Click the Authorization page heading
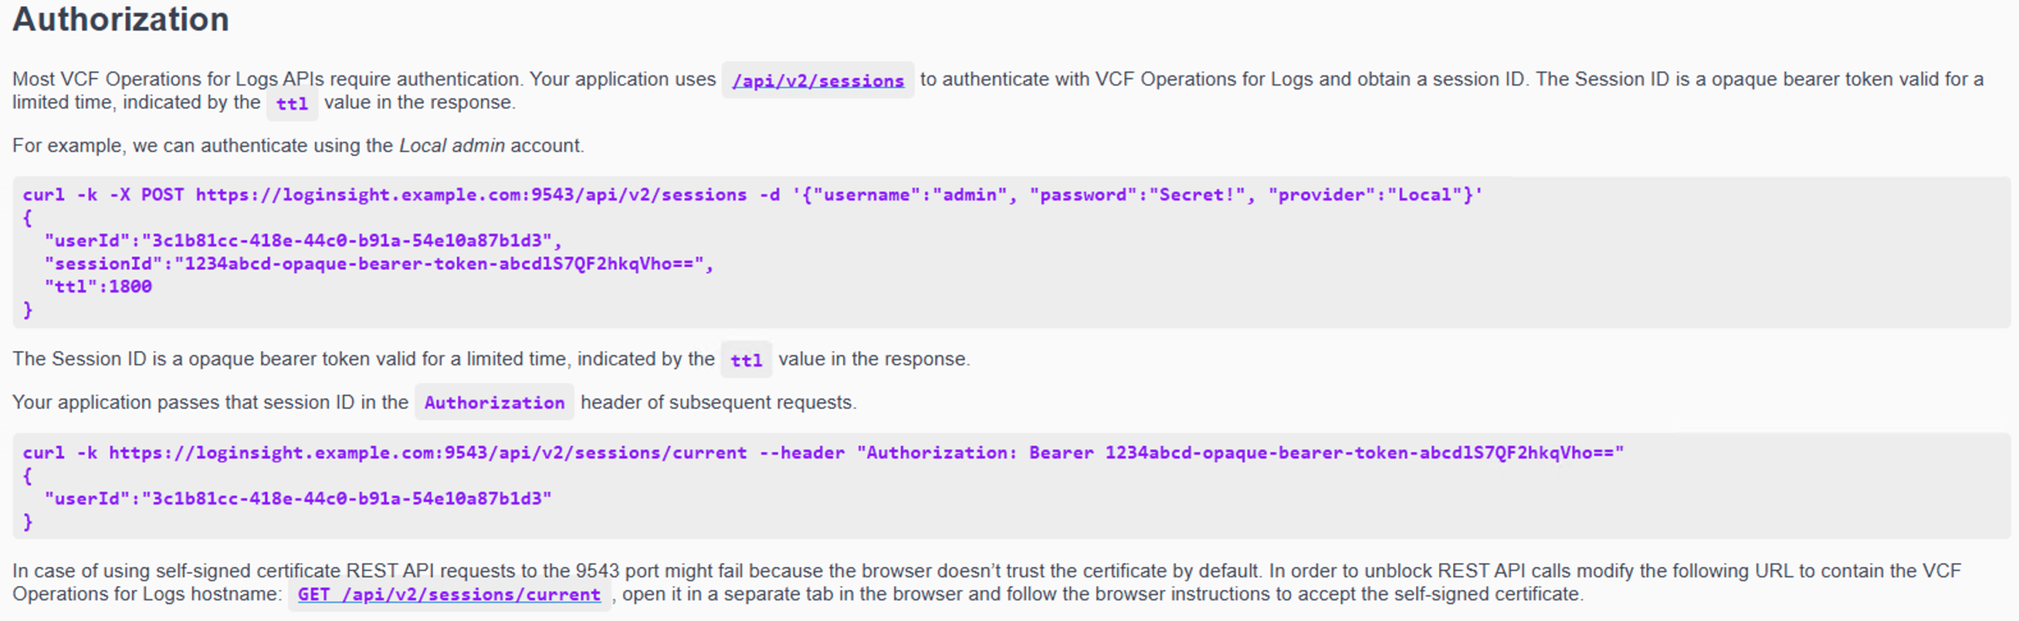This screenshot has height=621, width=2019. 121,20
